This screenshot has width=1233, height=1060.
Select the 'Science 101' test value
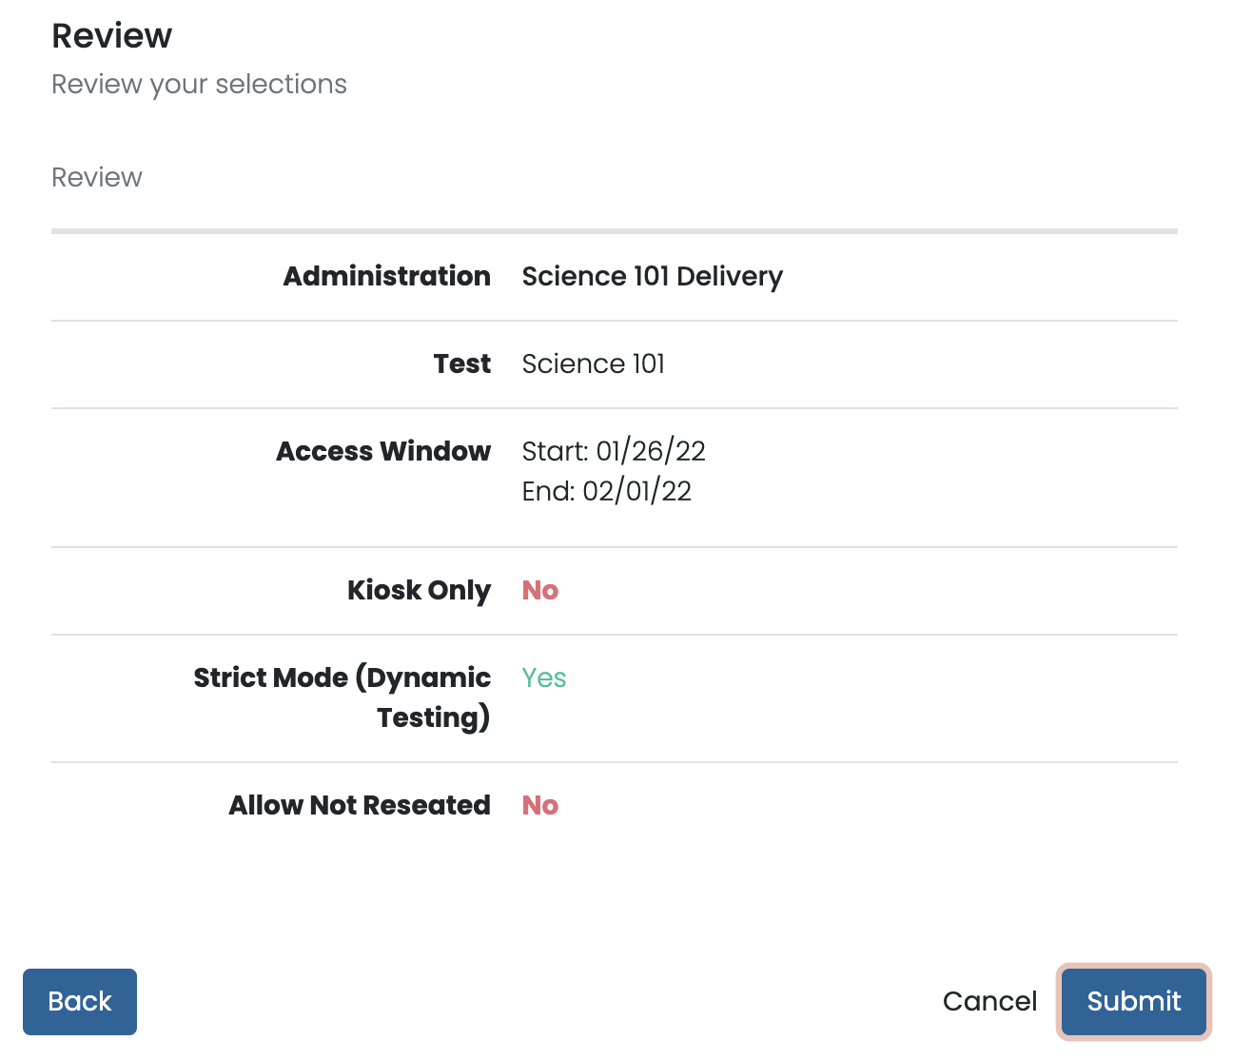[593, 363]
